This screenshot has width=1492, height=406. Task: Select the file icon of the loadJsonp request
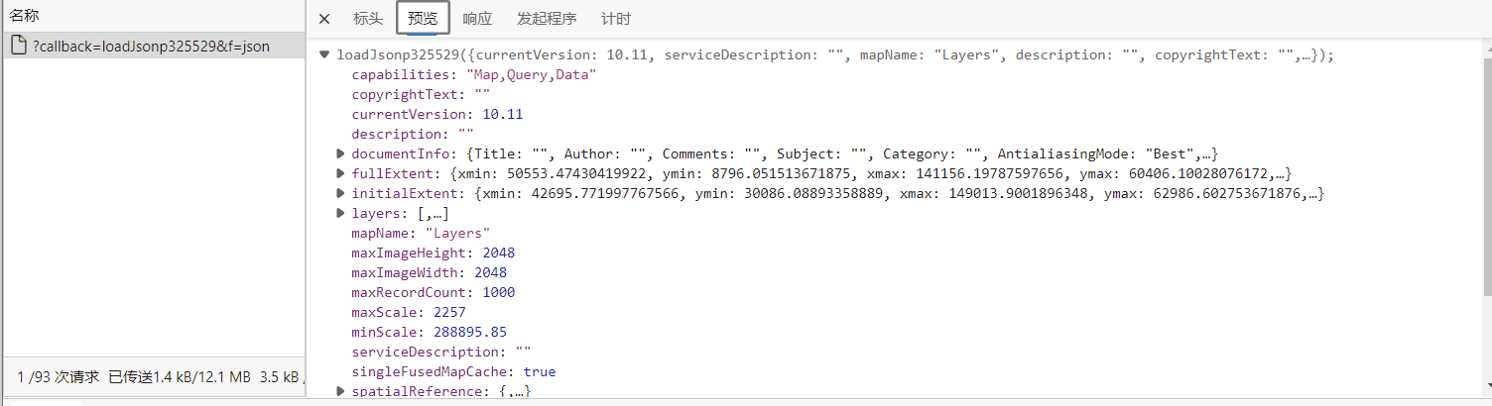click(x=19, y=46)
